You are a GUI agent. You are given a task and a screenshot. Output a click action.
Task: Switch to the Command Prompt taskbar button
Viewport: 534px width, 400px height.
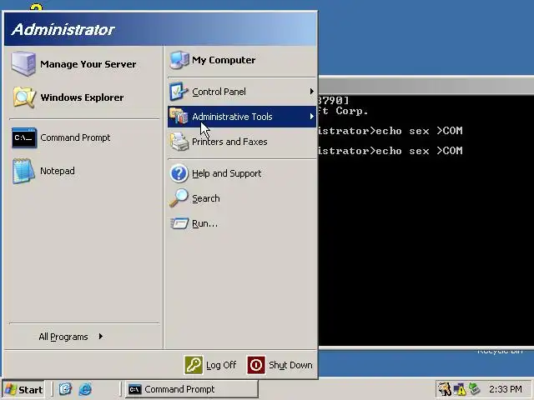point(191,389)
